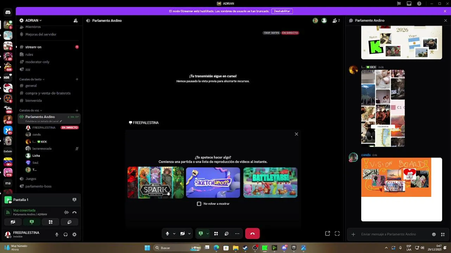Open apps icon in chat input
Viewport: 451px width, 253px height.
(443, 234)
